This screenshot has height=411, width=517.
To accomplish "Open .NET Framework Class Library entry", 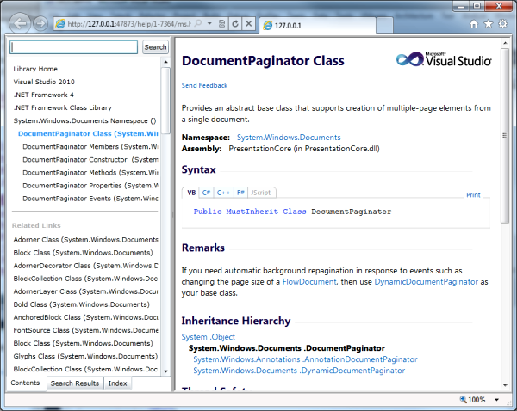I will [63, 107].
